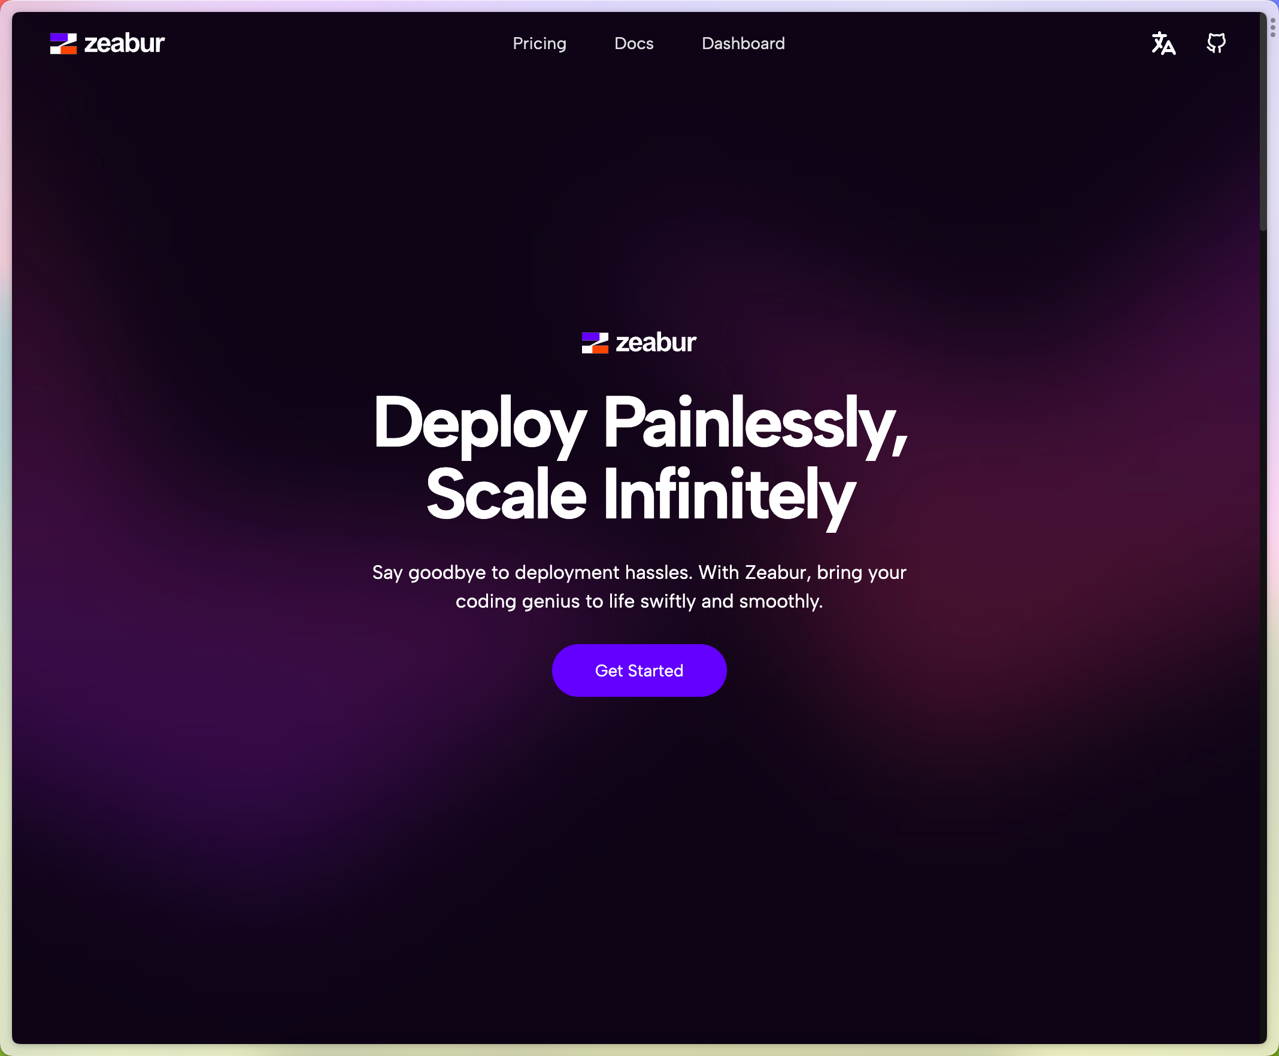Click the Zeabur logo mark in header
The height and width of the screenshot is (1056, 1279).
63,44
